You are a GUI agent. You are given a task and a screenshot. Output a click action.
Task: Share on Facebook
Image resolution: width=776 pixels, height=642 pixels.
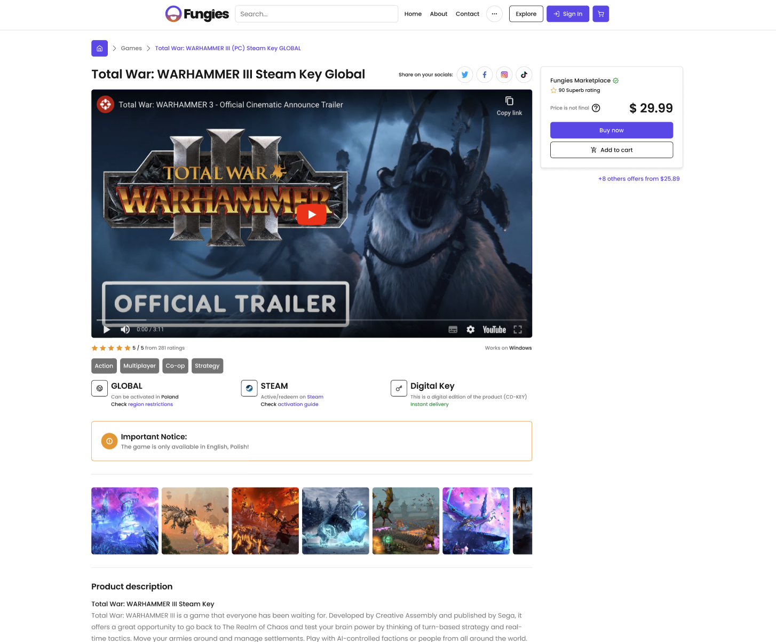click(485, 75)
